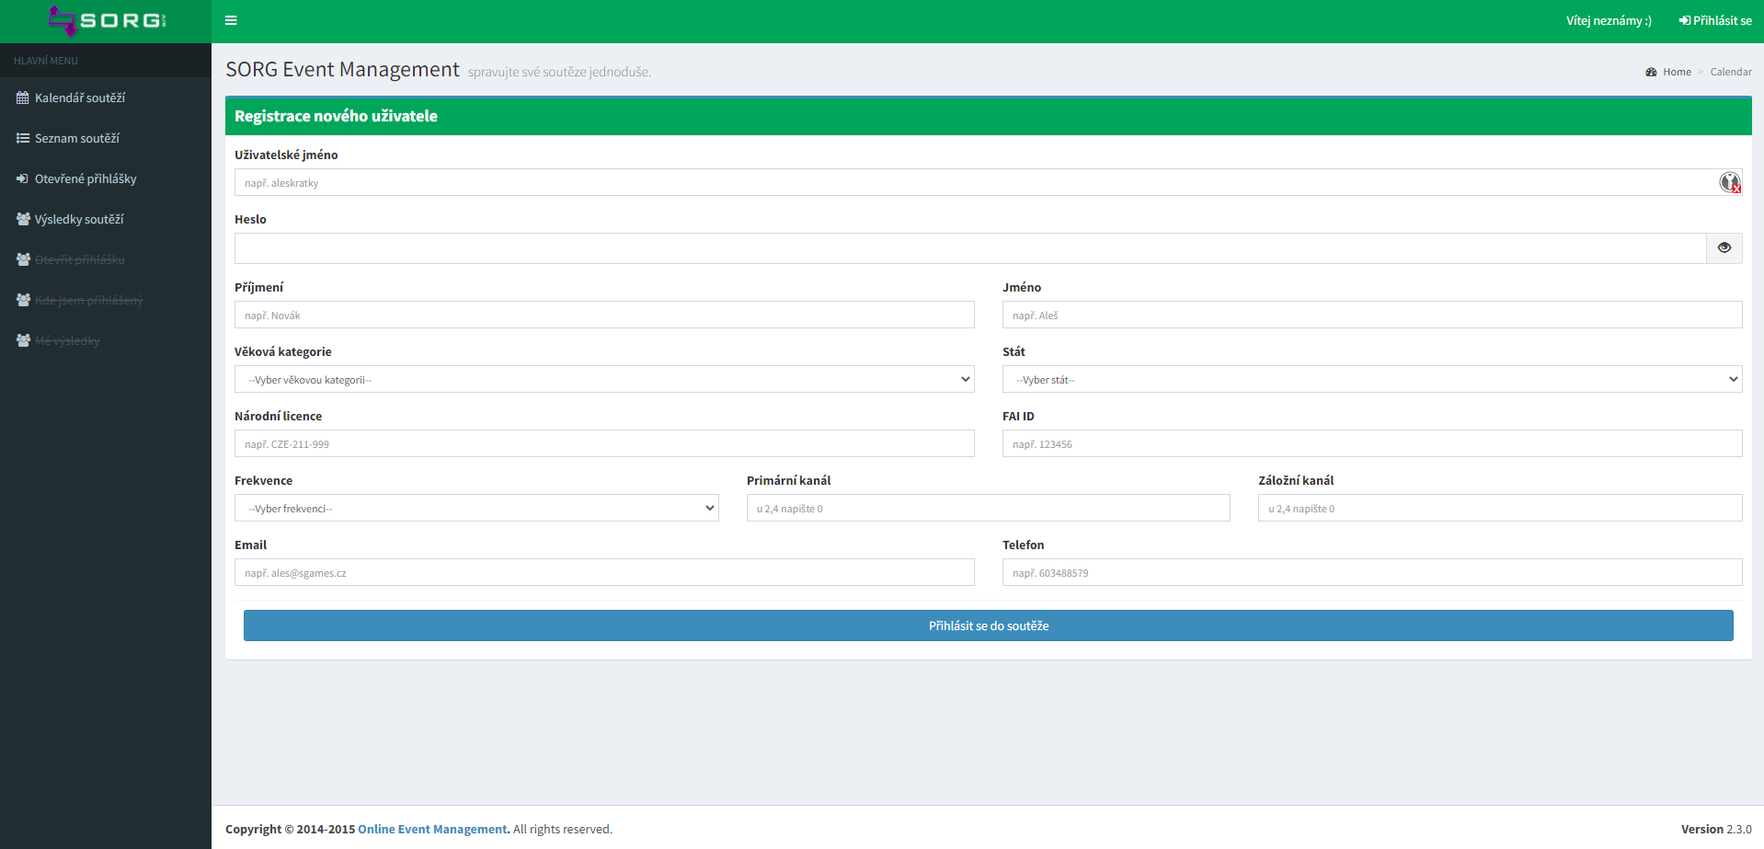Image resolution: width=1764 pixels, height=849 pixels.
Task: Toggle the sidebar hamburger menu
Action: [231, 20]
